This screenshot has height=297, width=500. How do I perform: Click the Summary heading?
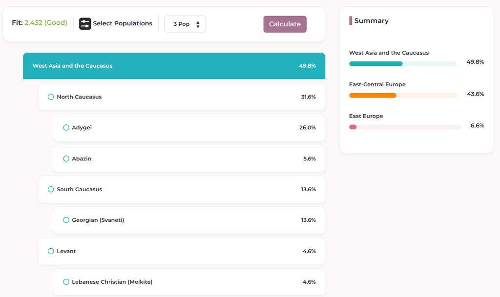pyautogui.click(x=371, y=20)
